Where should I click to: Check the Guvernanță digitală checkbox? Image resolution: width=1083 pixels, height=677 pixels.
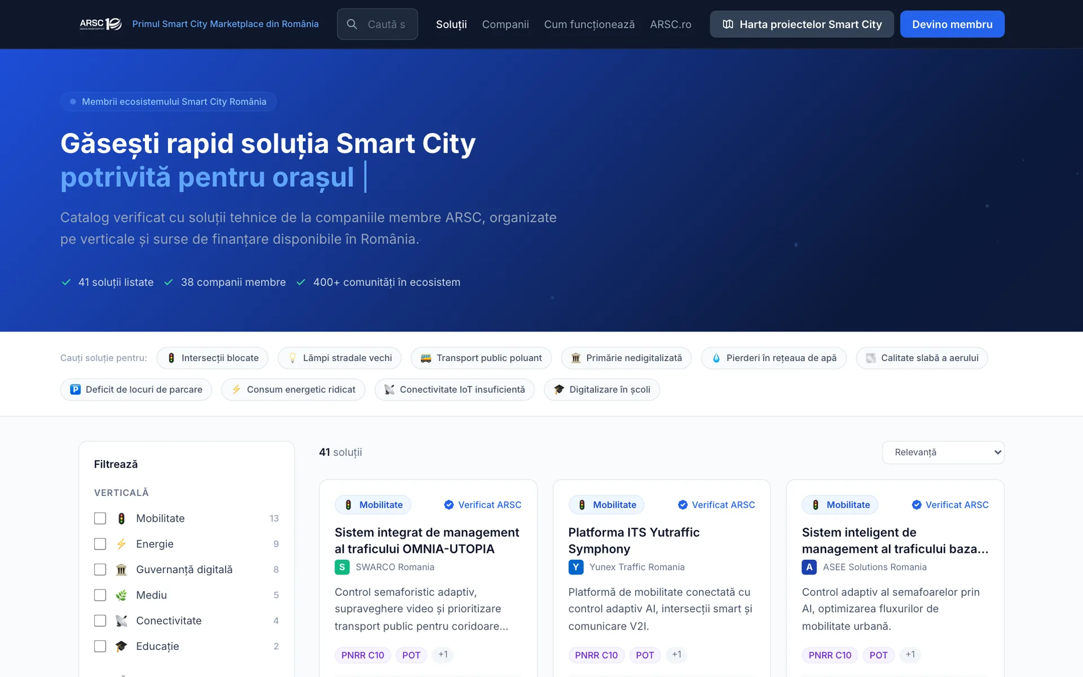(x=100, y=569)
